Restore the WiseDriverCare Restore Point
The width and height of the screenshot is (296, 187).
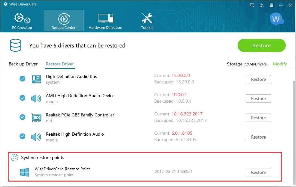click(258, 172)
